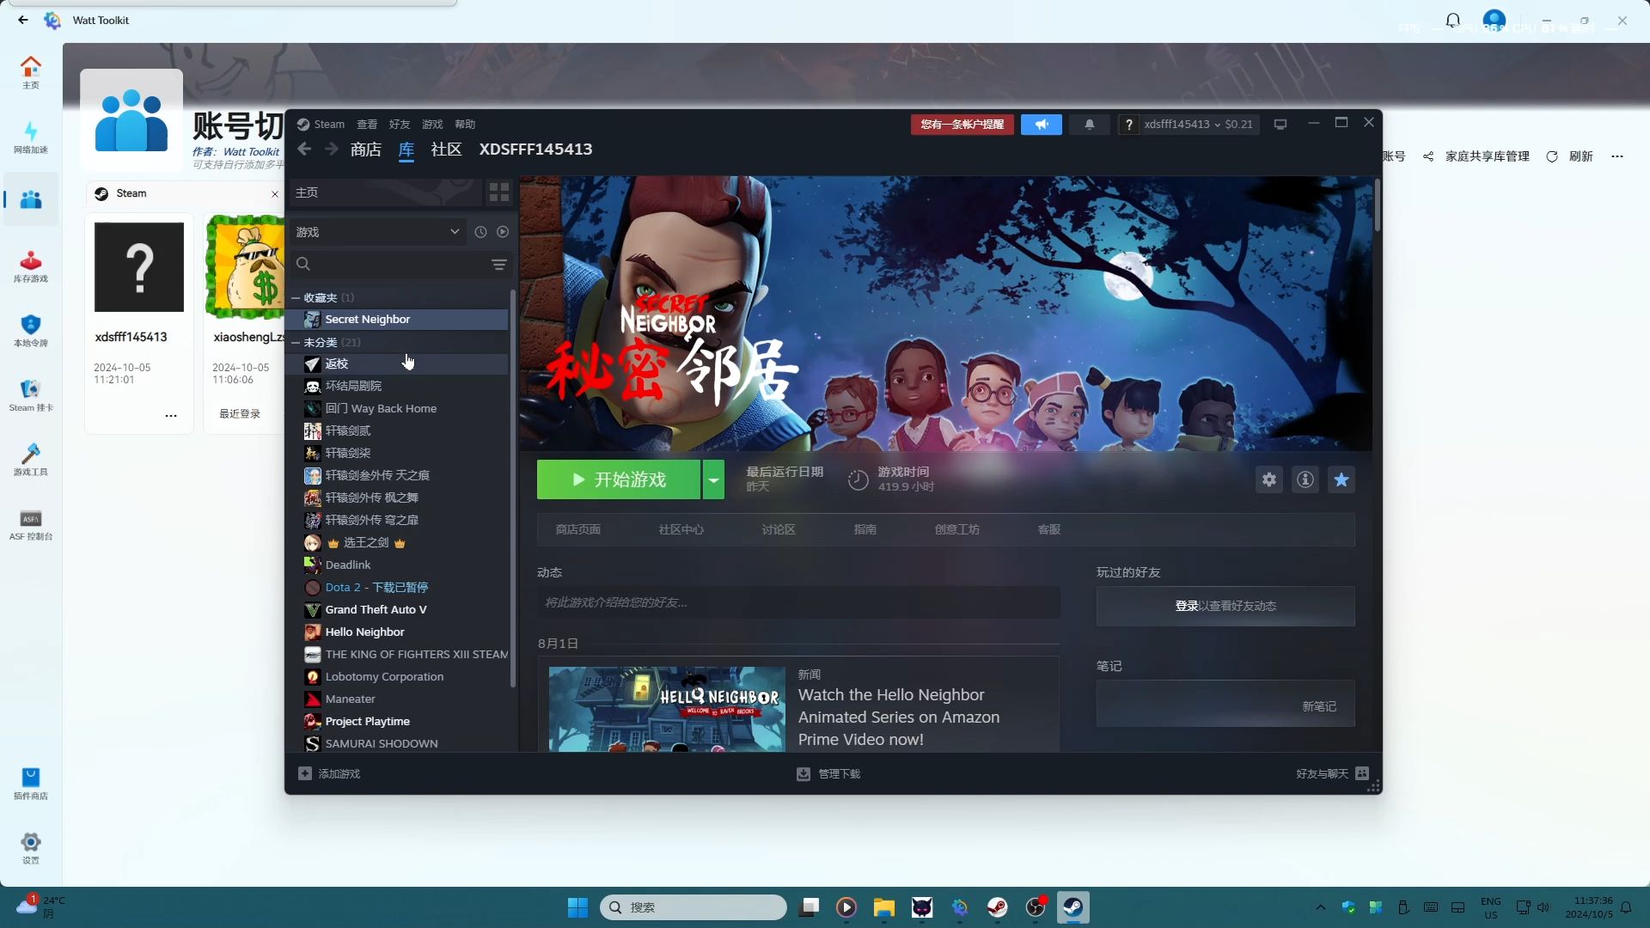Open Watt Toolkit home page icon
This screenshot has height=928, width=1650.
[31, 72]
